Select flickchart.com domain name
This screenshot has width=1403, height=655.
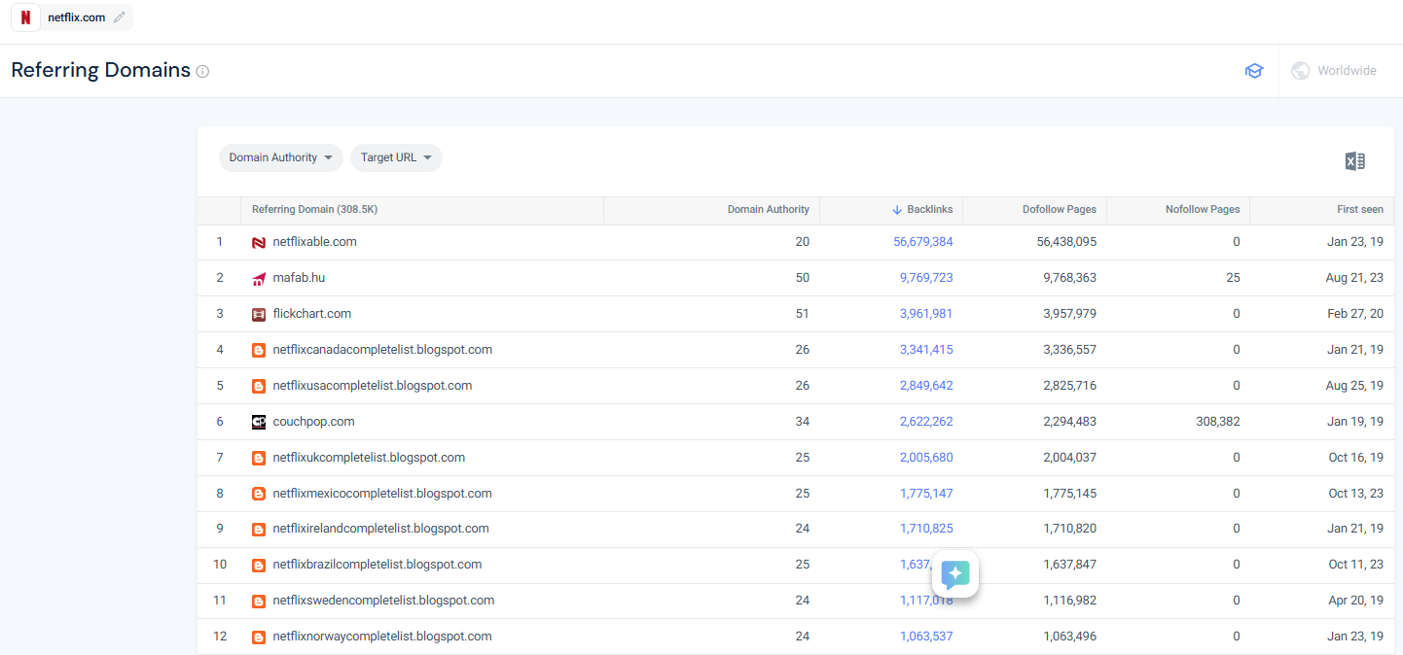pyautogui.click(x=312, y=314)
